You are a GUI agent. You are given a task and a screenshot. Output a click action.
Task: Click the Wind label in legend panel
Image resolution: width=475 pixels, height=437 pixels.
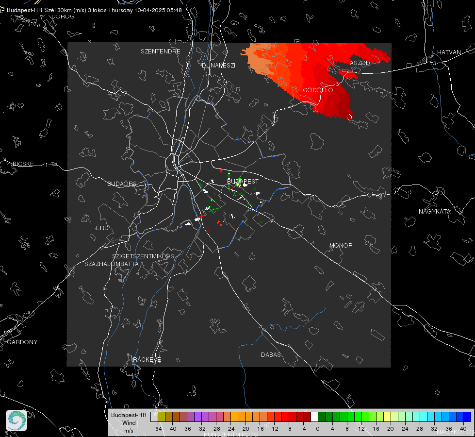pos(129,423)
